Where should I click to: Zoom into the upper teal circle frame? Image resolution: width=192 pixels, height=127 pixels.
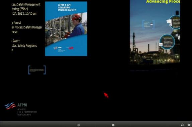pos(175,22)
